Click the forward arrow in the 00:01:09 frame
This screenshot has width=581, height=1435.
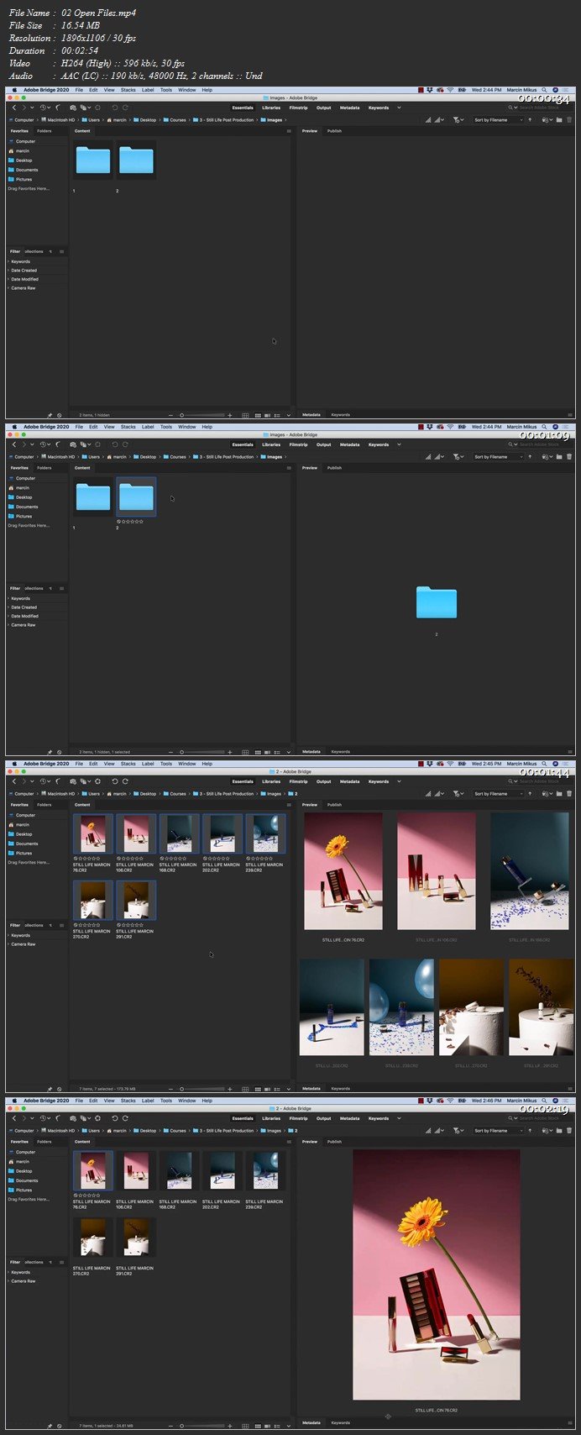[x=24, y=444]
